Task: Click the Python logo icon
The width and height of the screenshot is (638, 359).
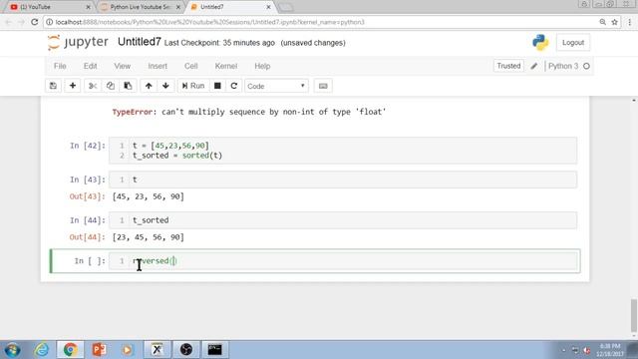Action: [540, 42]
